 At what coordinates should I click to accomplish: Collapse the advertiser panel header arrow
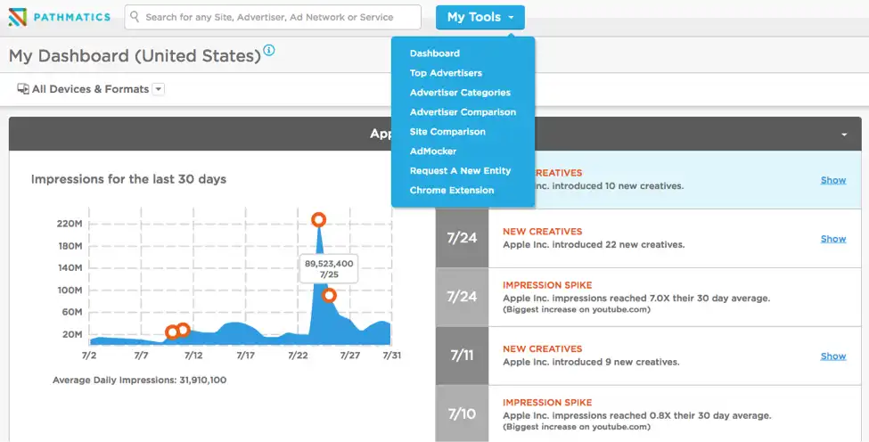click(844, 134)
